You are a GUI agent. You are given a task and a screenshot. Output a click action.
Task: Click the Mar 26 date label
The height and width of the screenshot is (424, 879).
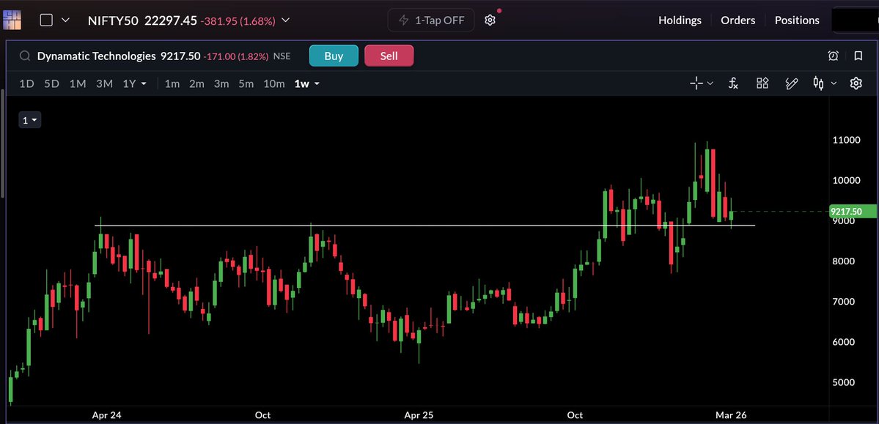tap(731, 415)
